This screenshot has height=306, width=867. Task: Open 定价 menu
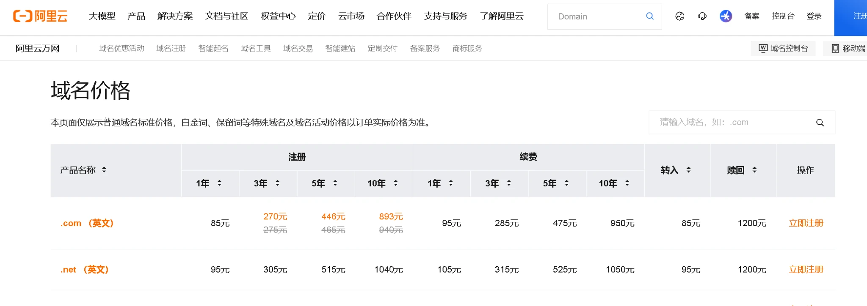[x=317, y=16]
